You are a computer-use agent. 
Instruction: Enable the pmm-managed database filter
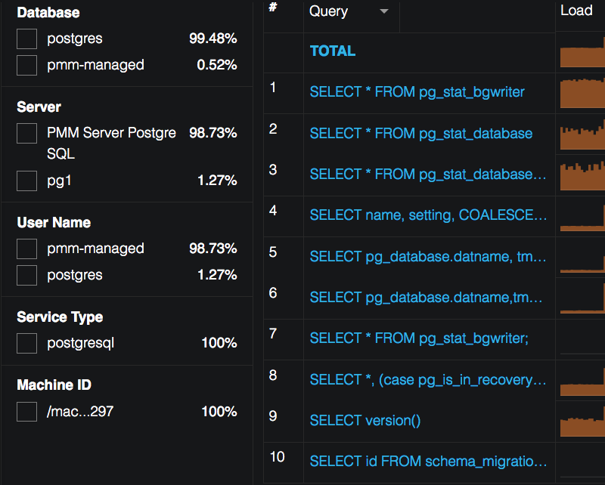27,66
